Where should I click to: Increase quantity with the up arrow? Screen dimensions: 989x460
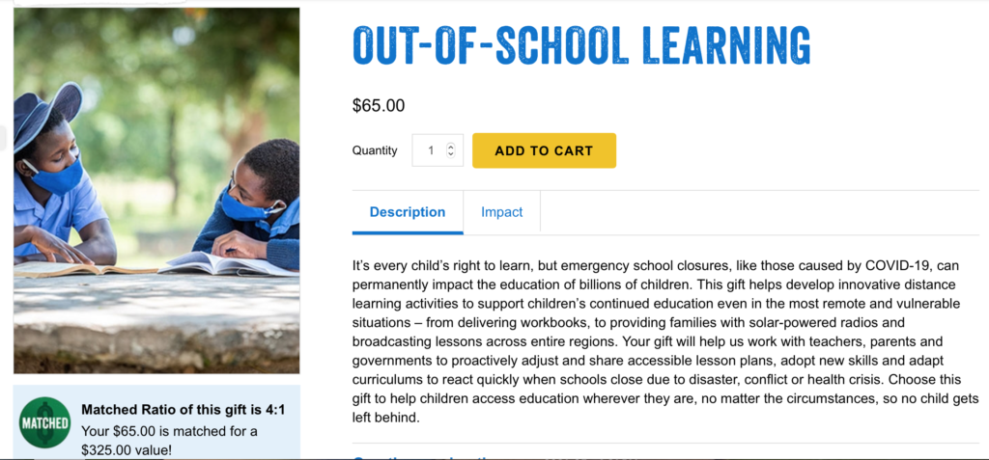click(450, 147)
